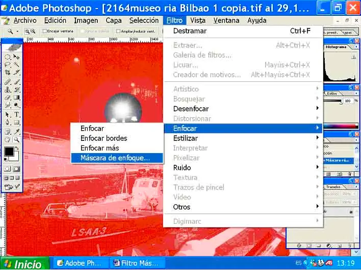Select the Crop tool

[x=8, y=73]
